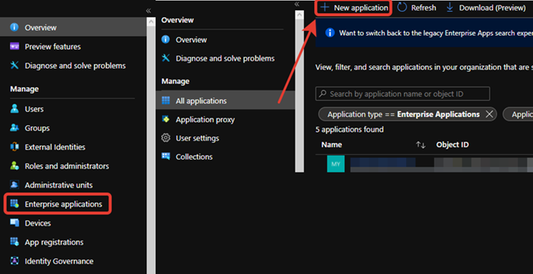Open Application proxy settings
This screenshot has height=274, width=533.
pos(205,119)
